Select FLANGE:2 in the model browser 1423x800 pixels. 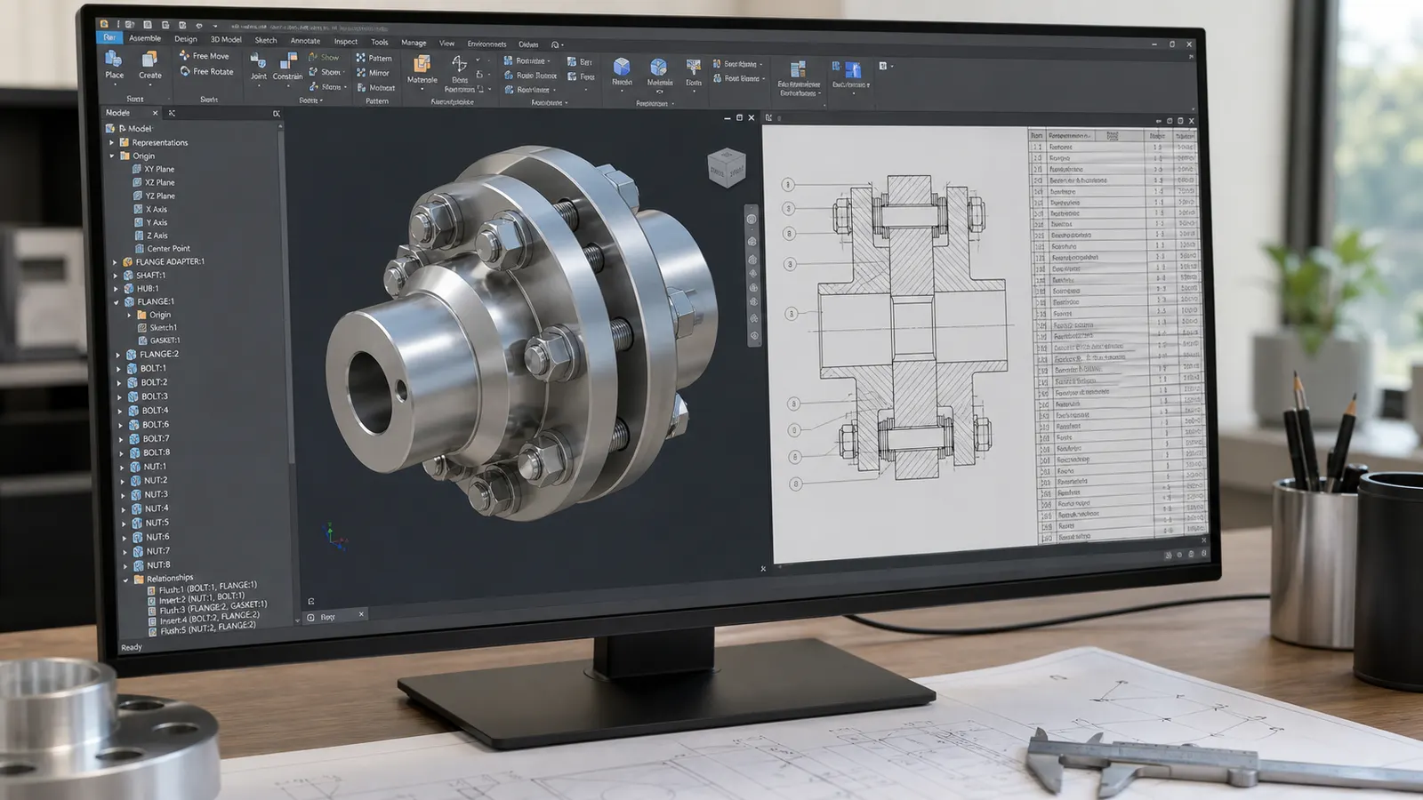151,354
